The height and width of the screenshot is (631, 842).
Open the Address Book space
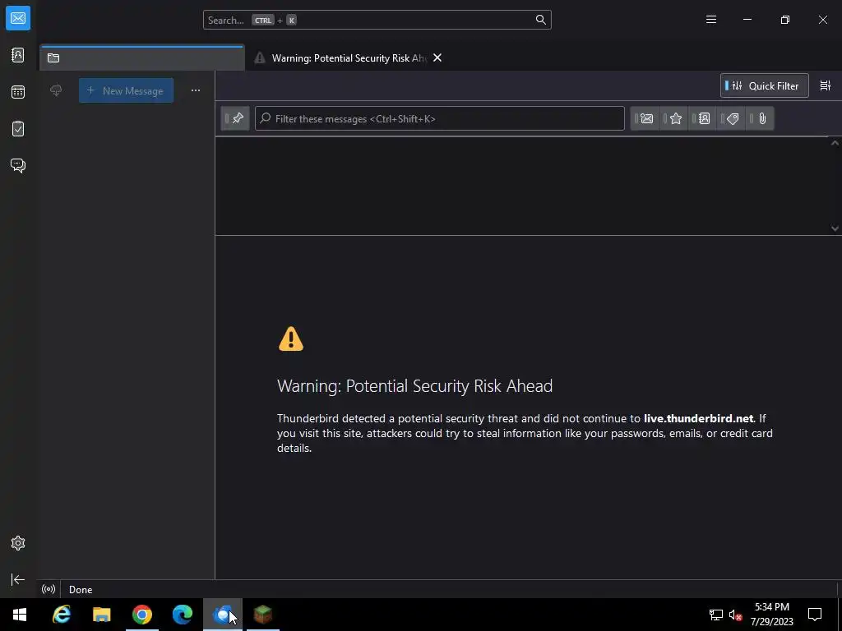click(x=18, y=55)
